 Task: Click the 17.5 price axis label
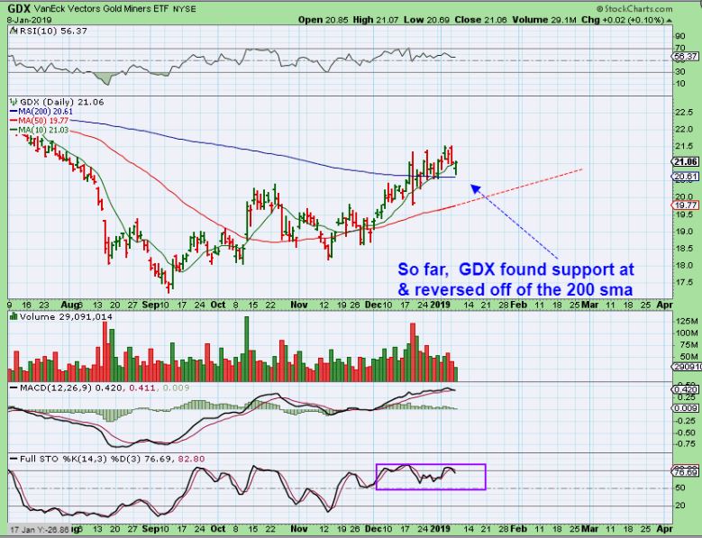tap(684, 282)
